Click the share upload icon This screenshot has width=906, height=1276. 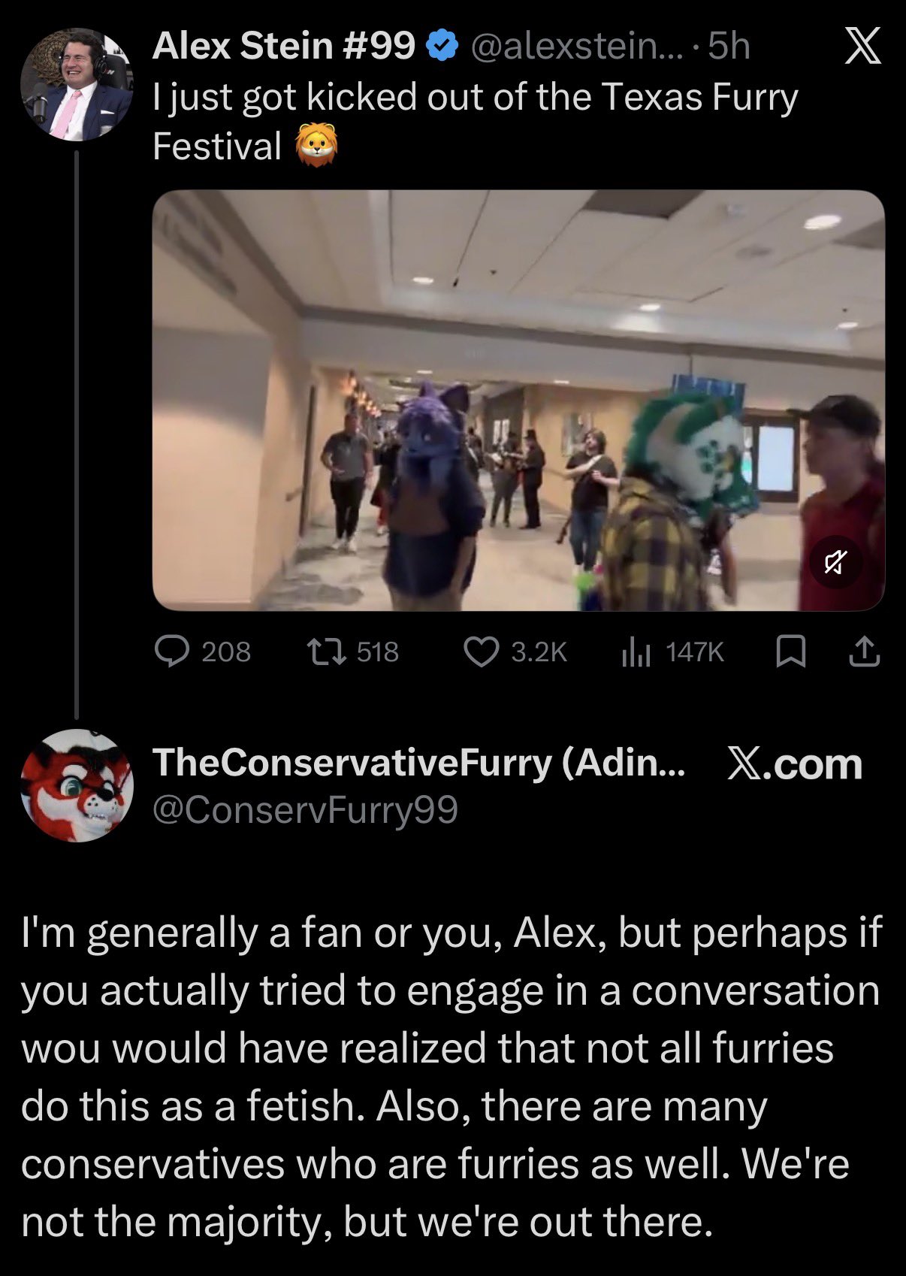[x=864, y=652]
